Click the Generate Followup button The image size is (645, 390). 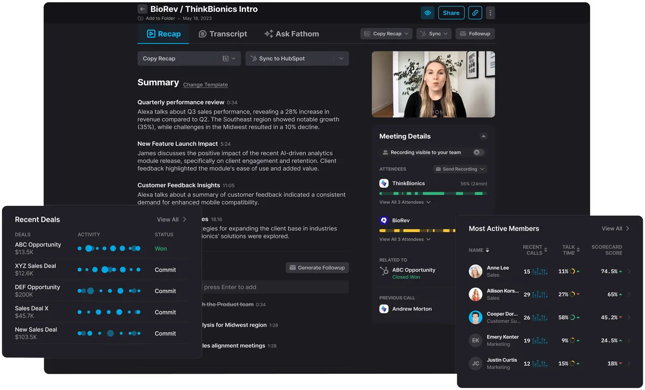tap(317, 267)
